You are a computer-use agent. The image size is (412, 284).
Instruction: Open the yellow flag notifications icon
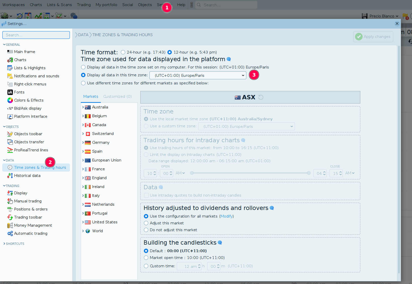[405, 16]
